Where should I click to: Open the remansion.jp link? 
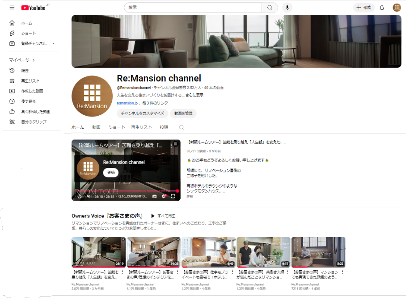127,103
